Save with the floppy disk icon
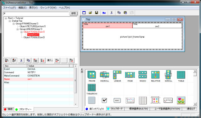 pos(96,13)
